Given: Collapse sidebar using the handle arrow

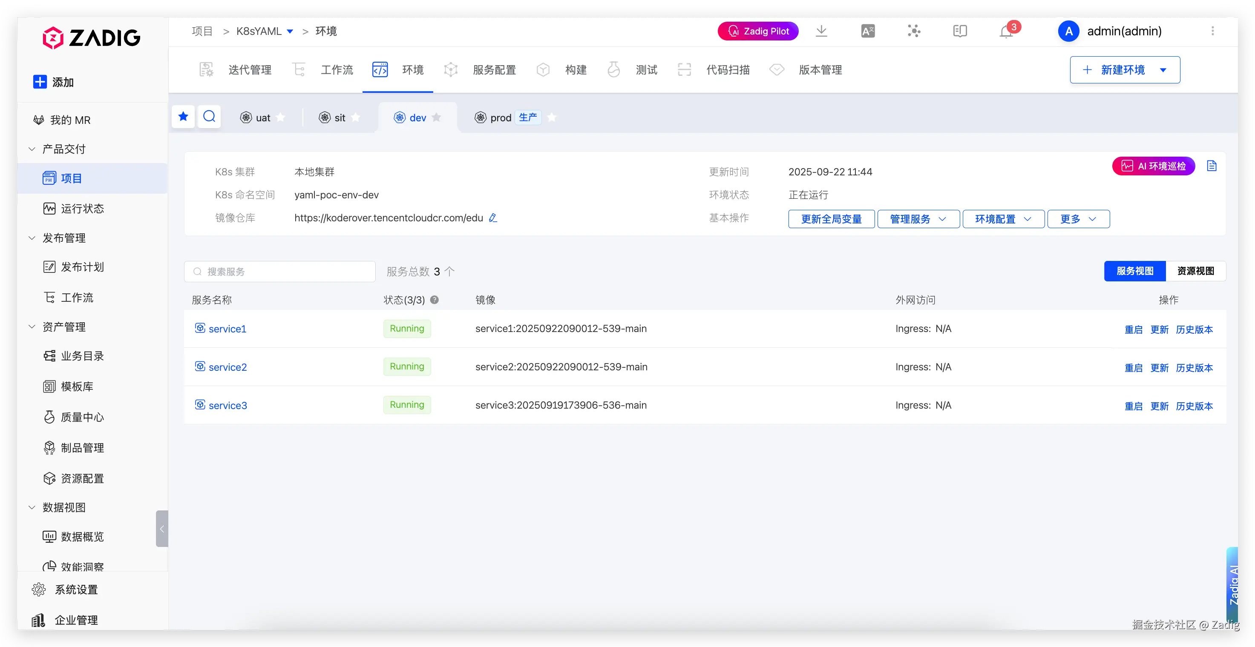Looking at the screenshot, I should (x=162, y=529).
